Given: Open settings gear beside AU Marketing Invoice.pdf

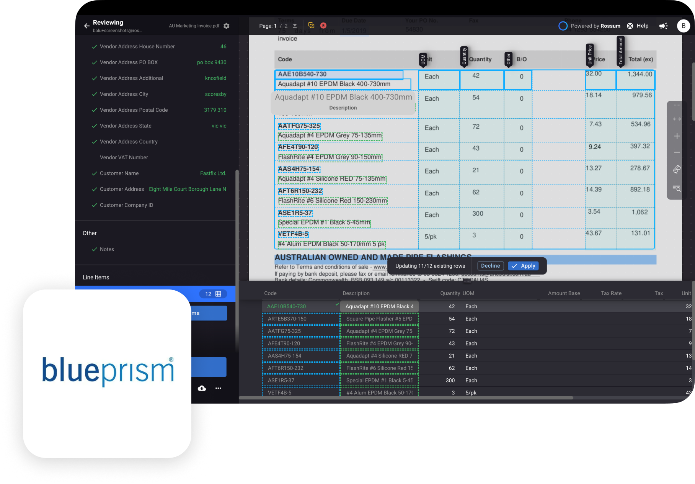Looking at the screenshot, I should click(226, 26).
